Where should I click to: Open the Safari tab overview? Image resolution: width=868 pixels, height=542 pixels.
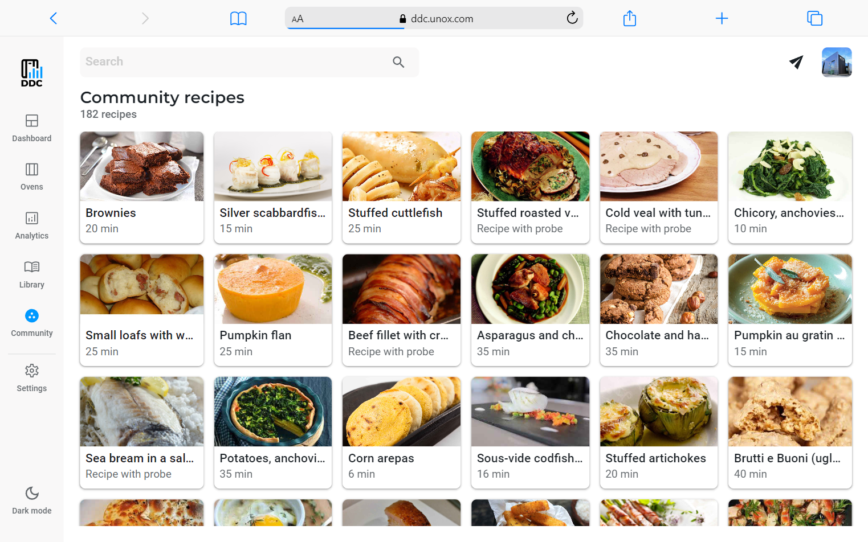(814, 18)
